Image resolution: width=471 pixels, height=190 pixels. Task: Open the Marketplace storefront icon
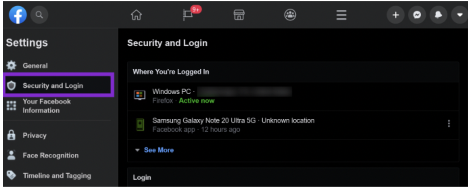tap(239, 15)
